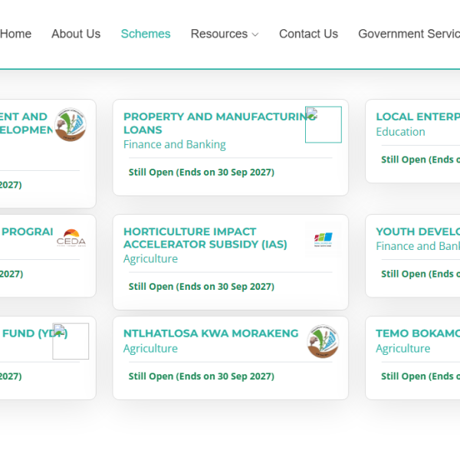Image resolution: width=460 pixels, height=460 pixels.
Task: Open the Local Enterprise scheme card title
Action: point(418,117)
